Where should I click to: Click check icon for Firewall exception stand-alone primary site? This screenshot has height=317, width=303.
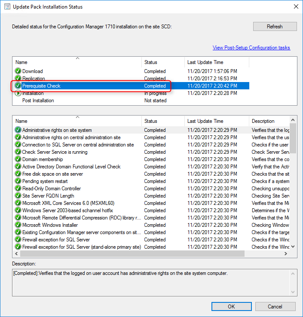click(18, 247)
